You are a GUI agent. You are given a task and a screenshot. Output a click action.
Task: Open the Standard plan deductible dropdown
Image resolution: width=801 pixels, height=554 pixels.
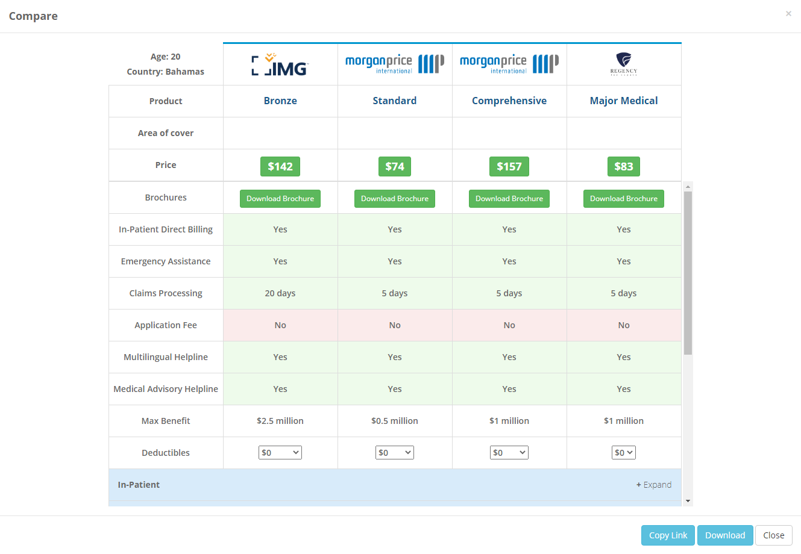pyautogui.click(x=395, y=453)
